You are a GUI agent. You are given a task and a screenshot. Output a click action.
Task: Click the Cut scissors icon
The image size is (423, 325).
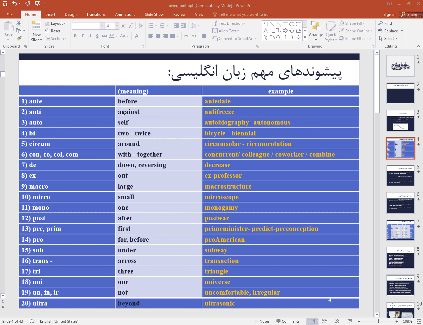(19, 23)
